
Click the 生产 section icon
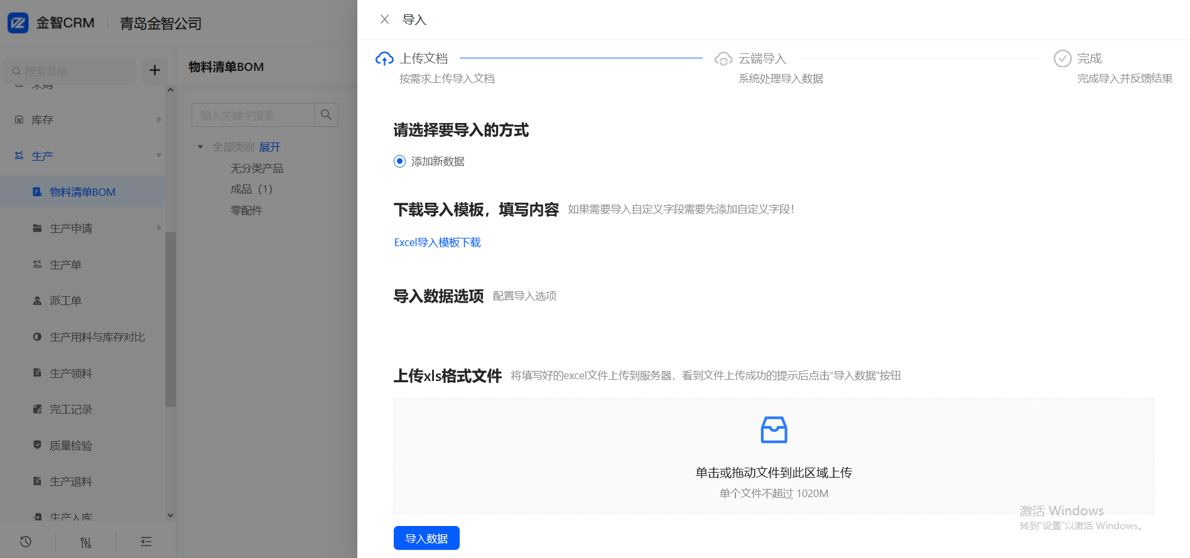click(x=19, y=155)
